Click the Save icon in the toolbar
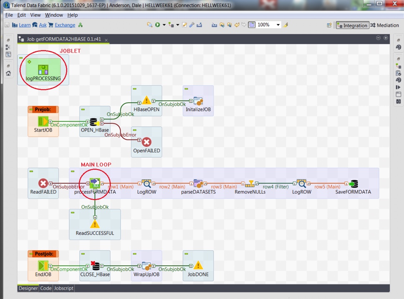The width and height of the screenshot is (404, 299). pyautogui.click(x=7, y=25)
